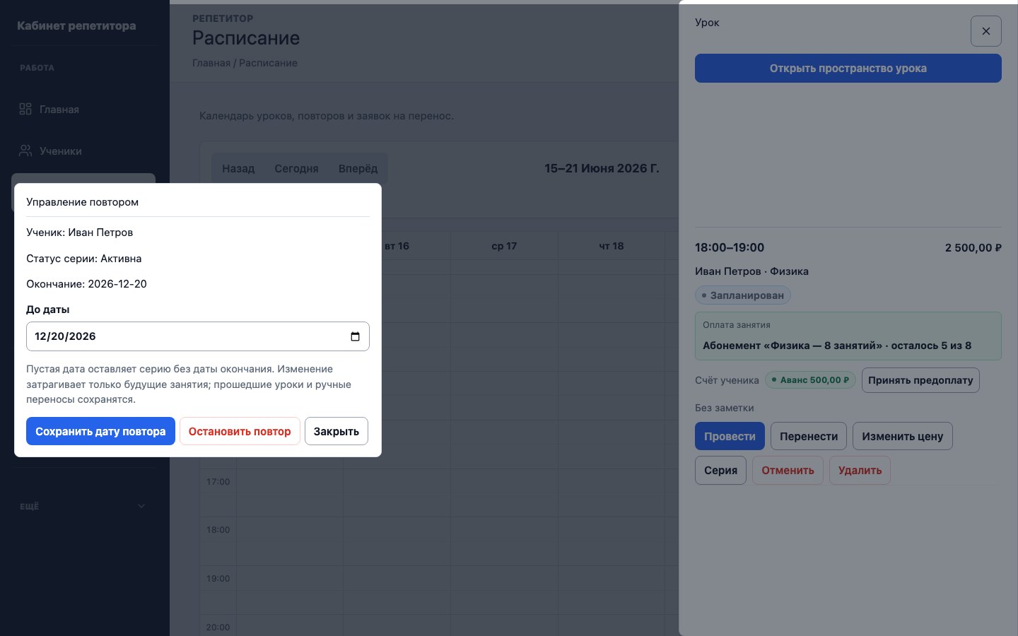
Task: Click the Ученики sidebar people icon
Action: coord(25,151)
